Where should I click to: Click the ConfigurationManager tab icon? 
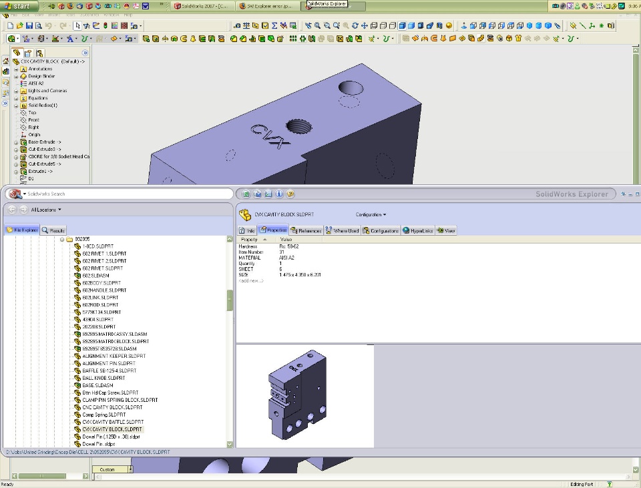pyautogui.click(x=39, y=53)
